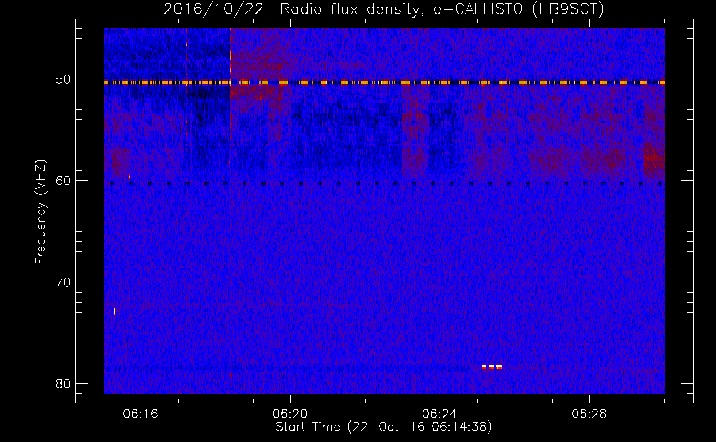Select the 80 frequency tick label
The image size is (716, 442).
[64, 383]
